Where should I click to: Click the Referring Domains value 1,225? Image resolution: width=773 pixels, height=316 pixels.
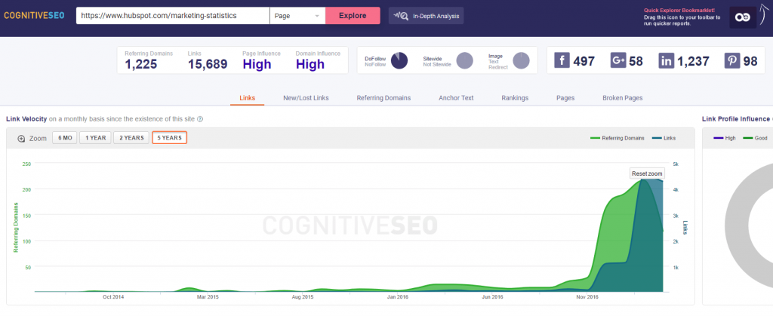coord(141,64)
